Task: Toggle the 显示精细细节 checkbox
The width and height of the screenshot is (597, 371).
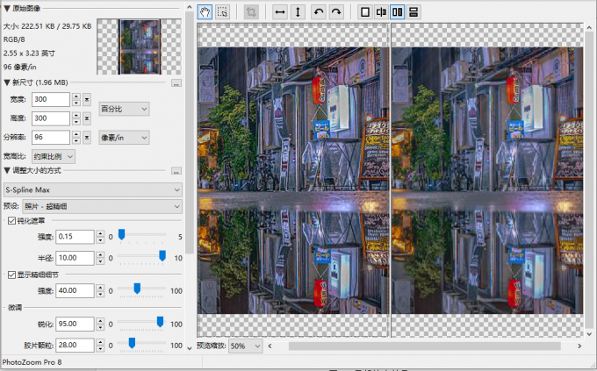Action: click(11, 275)
